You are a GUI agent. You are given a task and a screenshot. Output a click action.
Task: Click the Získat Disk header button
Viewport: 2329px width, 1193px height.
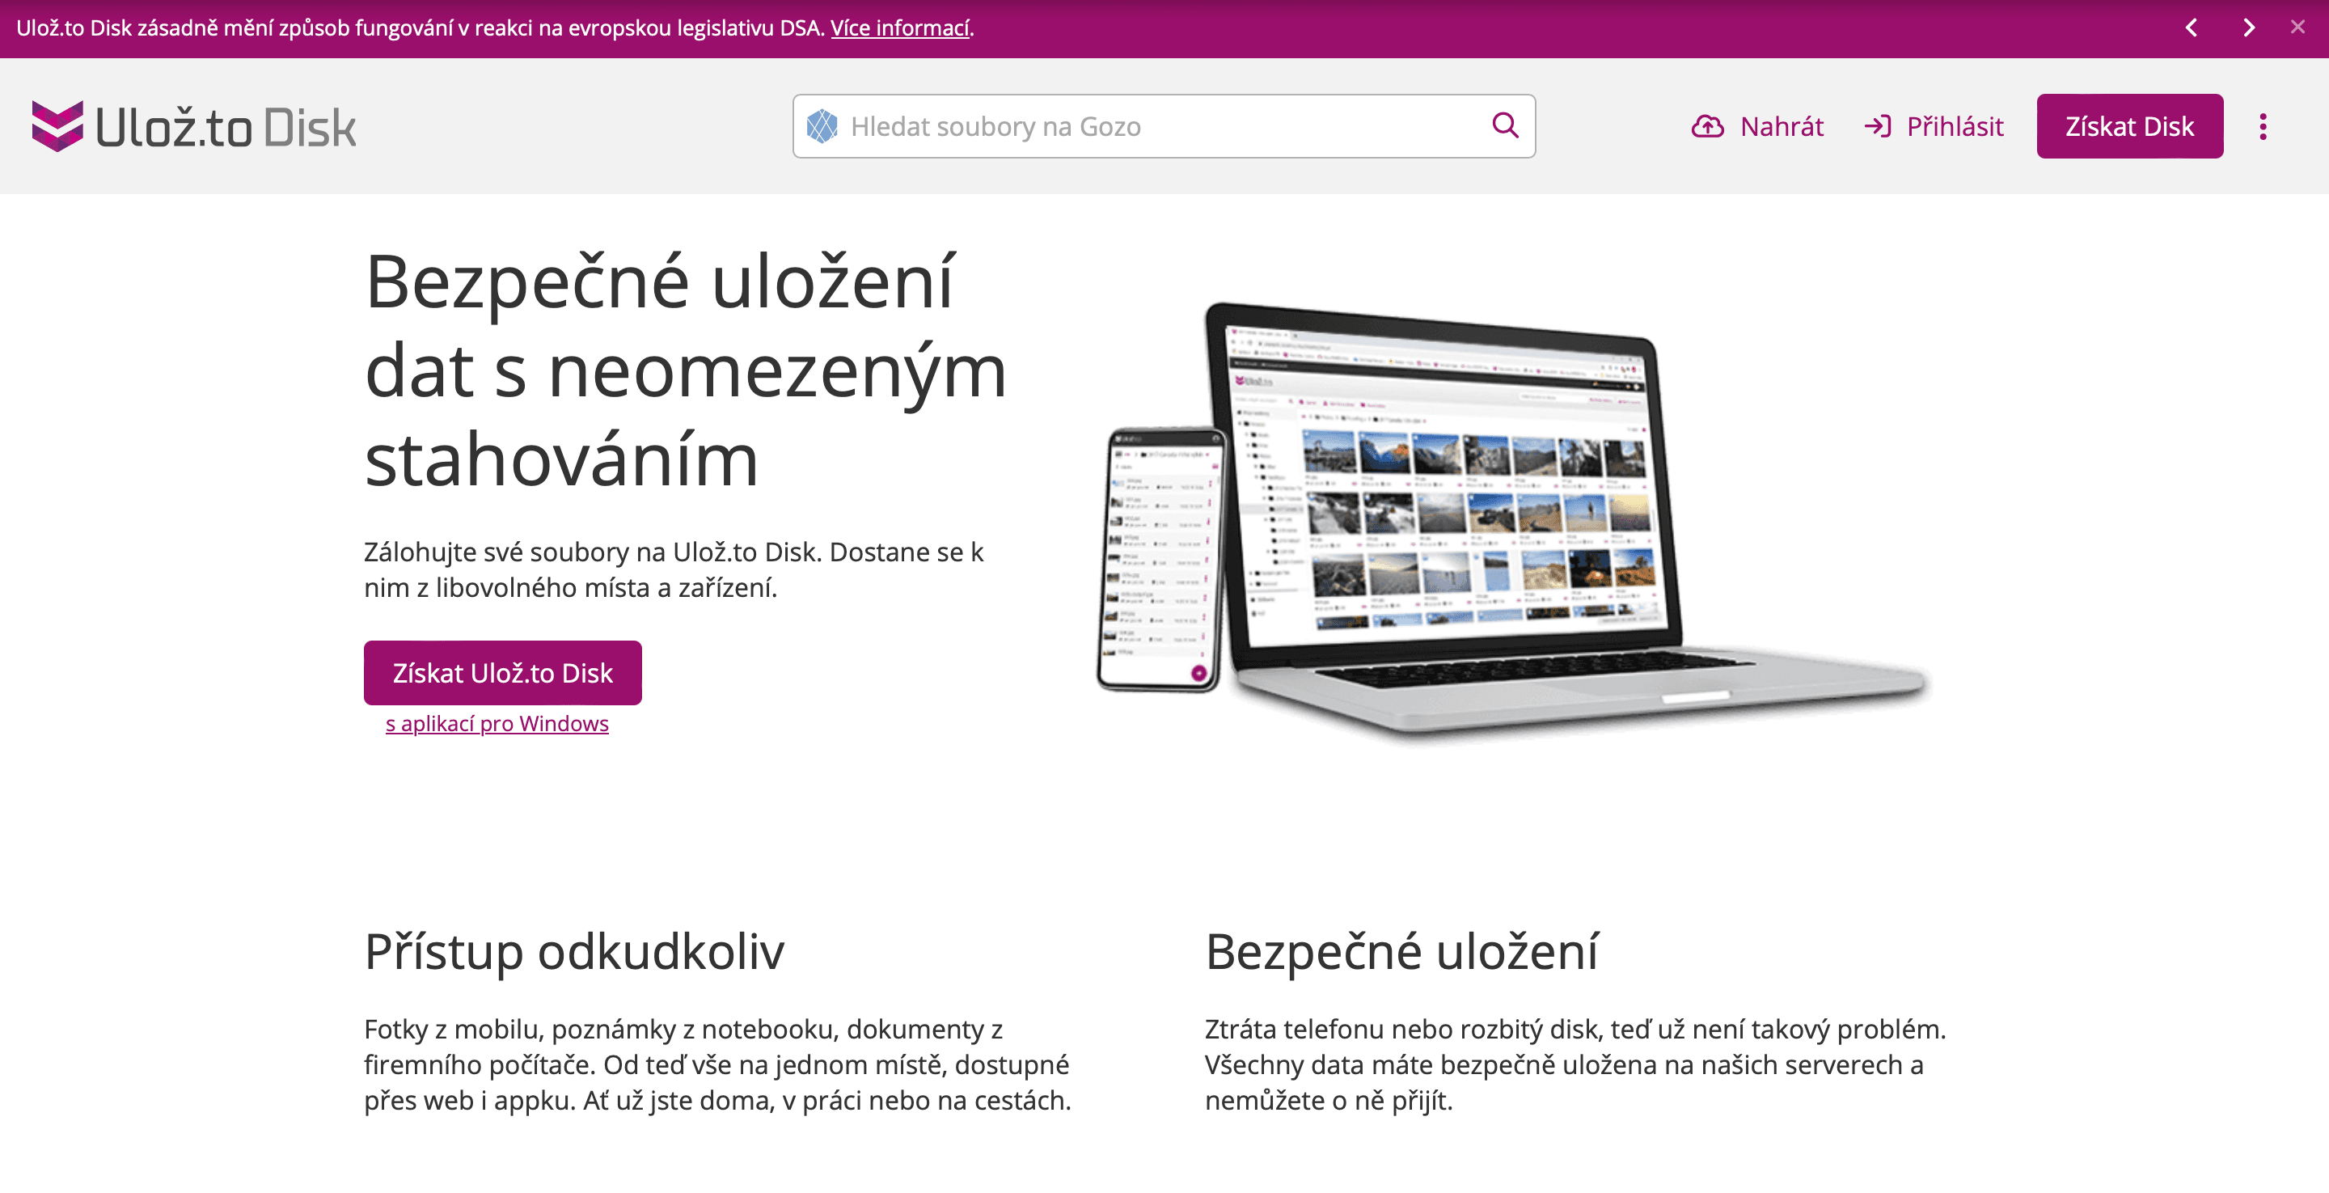(2129, 125)
